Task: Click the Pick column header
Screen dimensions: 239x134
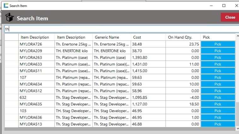Action: (x=218, y=37)
